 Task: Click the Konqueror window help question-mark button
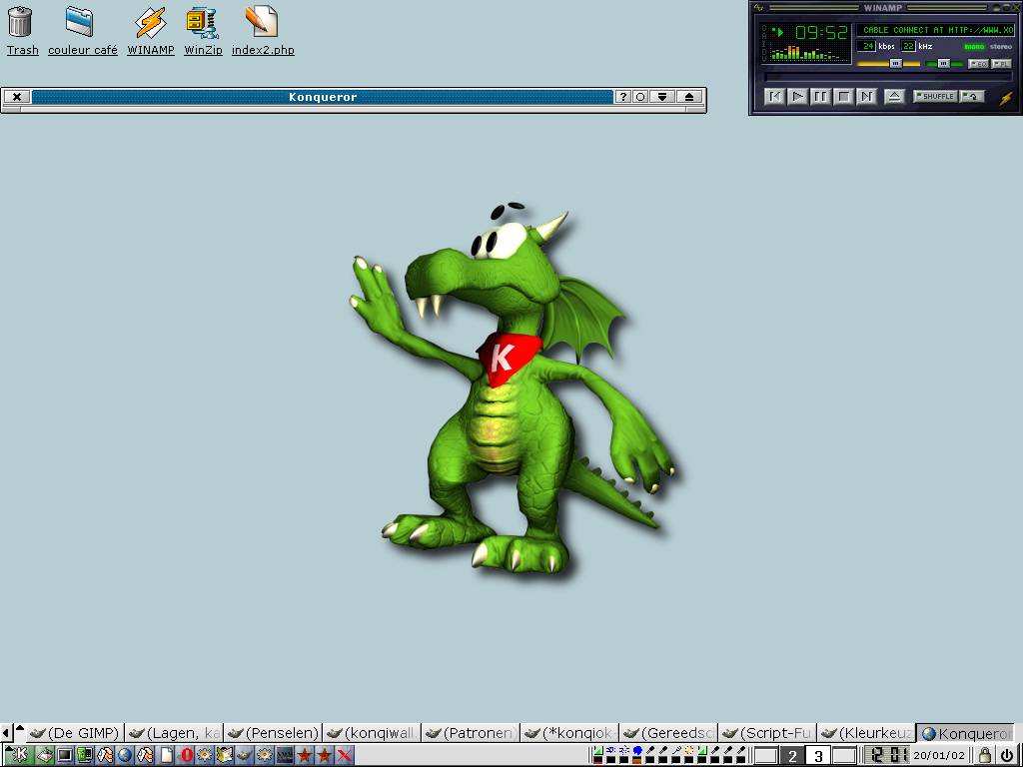(x=623, y=97)
